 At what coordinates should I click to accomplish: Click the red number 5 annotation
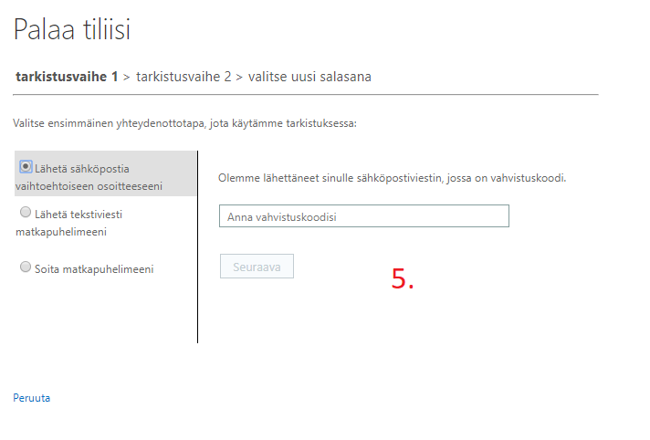click(402, 278)
